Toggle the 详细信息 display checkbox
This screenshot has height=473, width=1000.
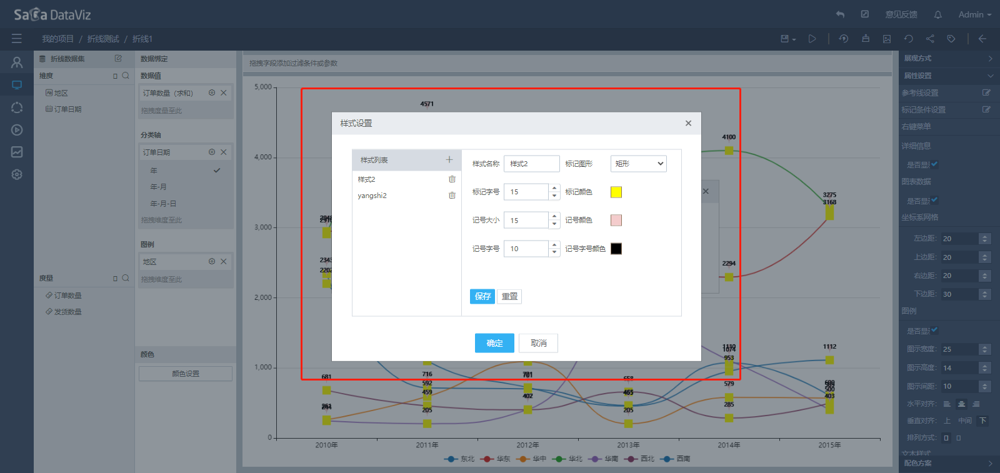[x=934, y=164]
